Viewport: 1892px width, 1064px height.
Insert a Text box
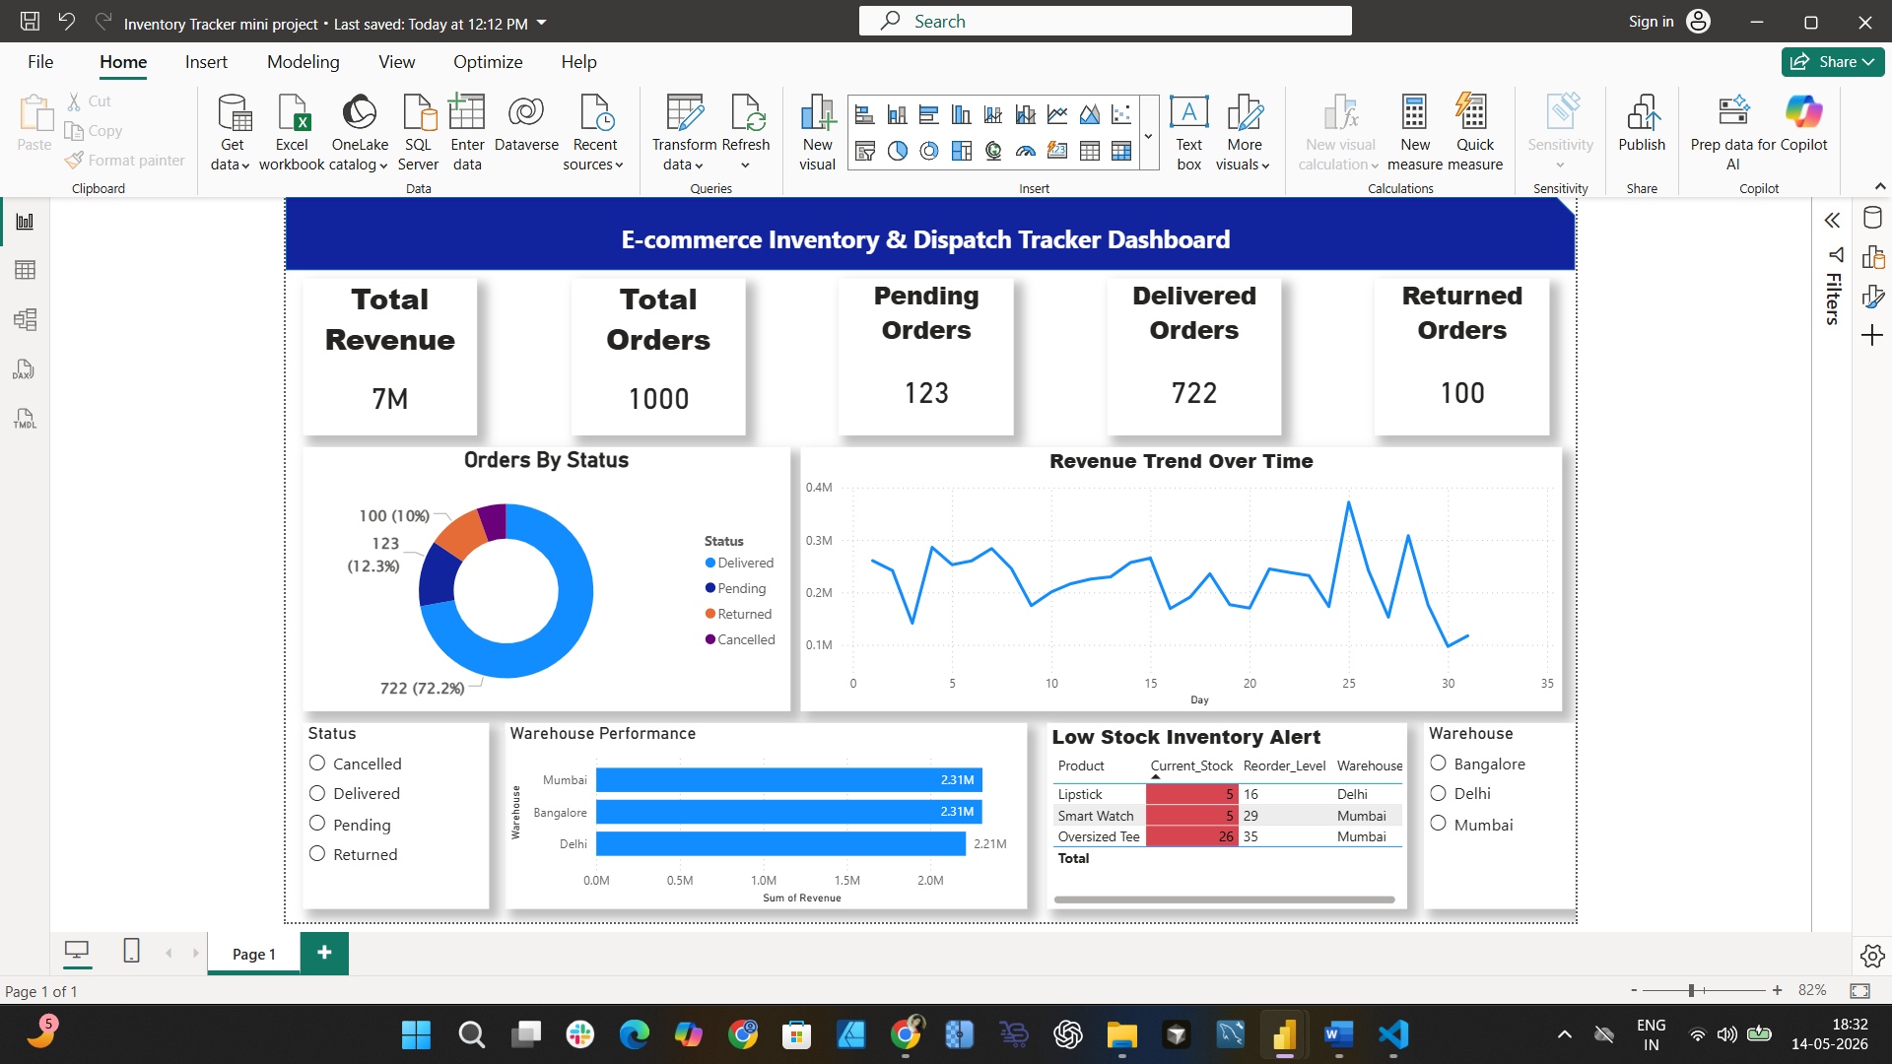(1189, 132)
